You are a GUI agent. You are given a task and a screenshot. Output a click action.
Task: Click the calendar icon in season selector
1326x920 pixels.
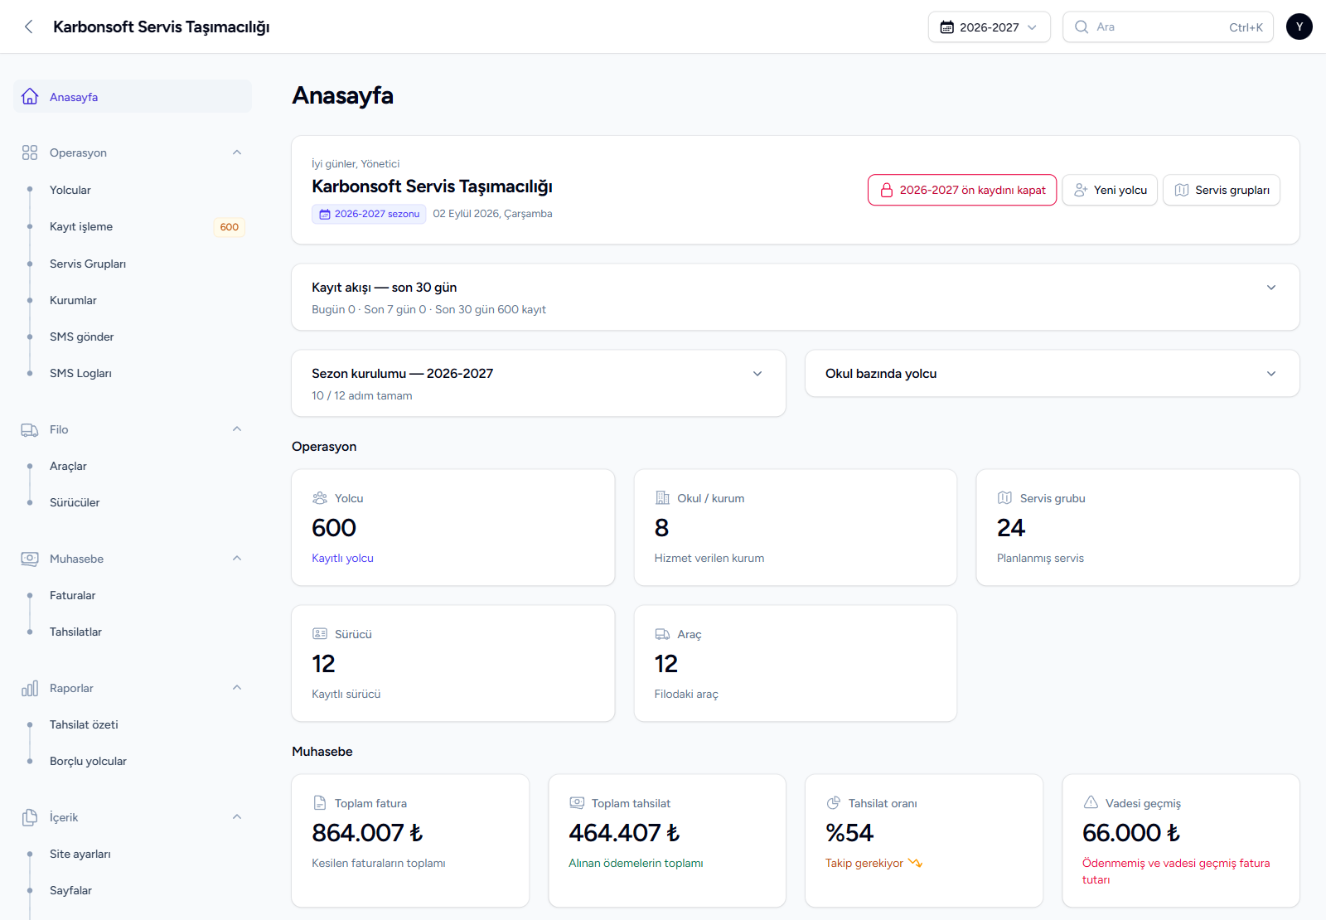click(946, 27)
